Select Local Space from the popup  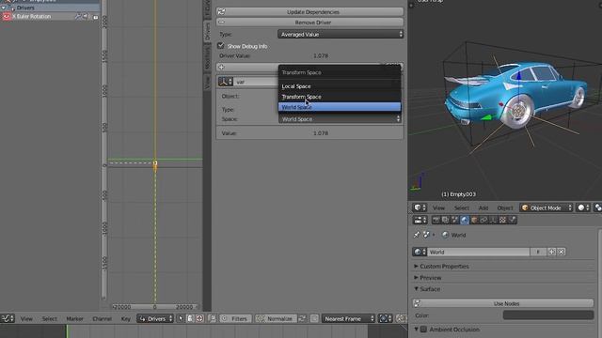click(339, 86)
